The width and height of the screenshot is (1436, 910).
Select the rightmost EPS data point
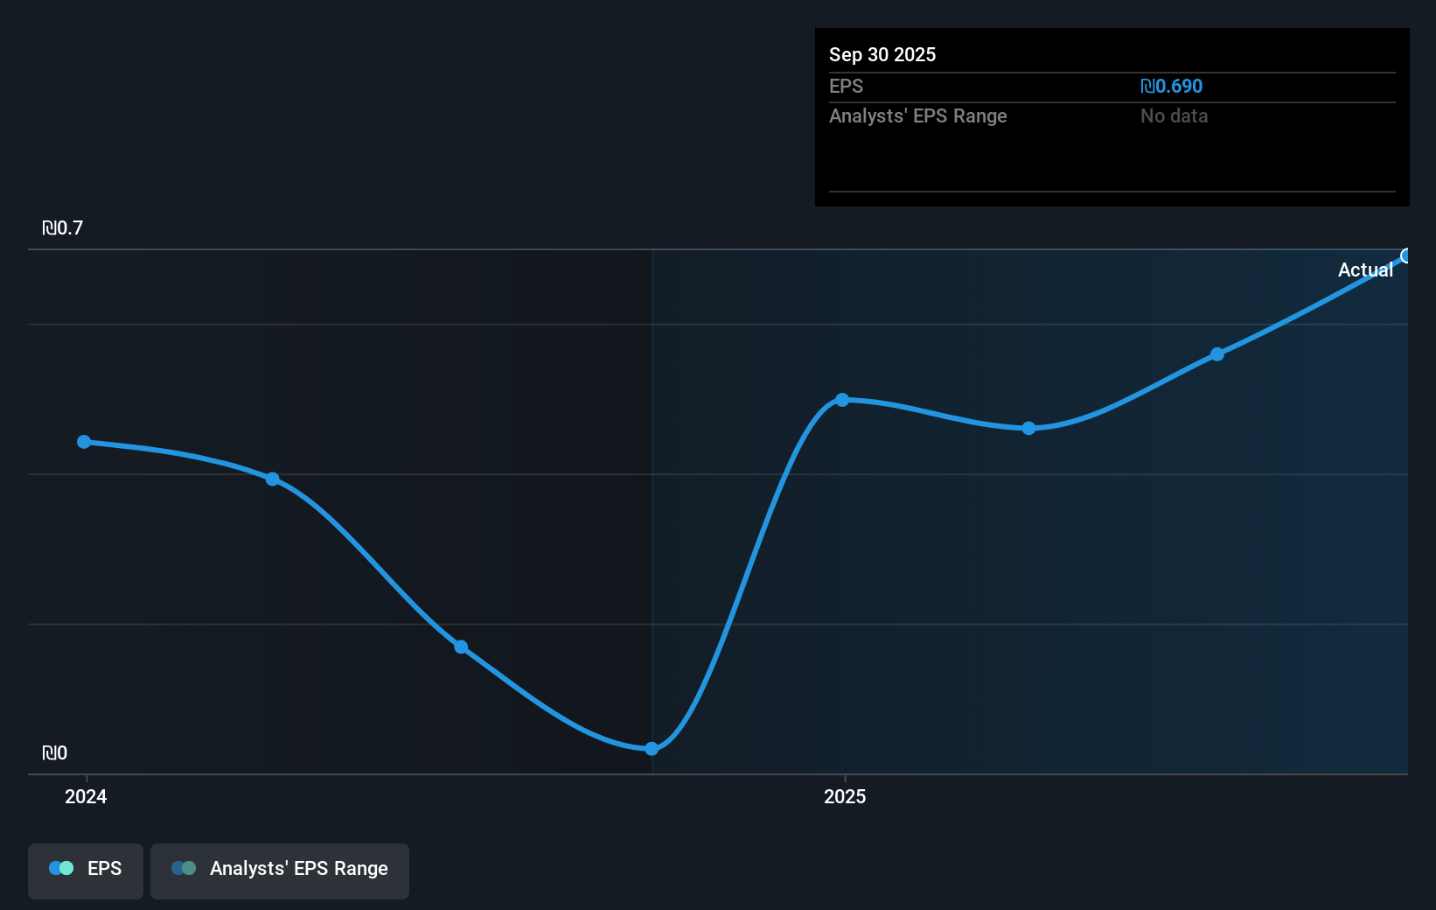point(1405,256)
